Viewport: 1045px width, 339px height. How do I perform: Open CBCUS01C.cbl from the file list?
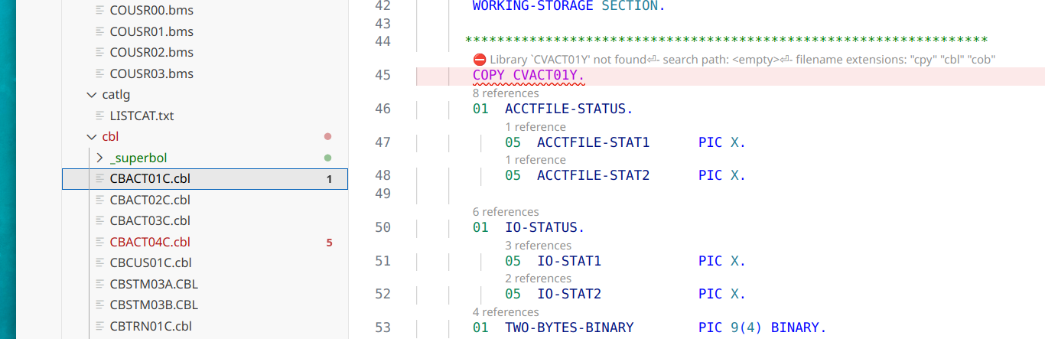pyautogui.click(x=150, y=262)
